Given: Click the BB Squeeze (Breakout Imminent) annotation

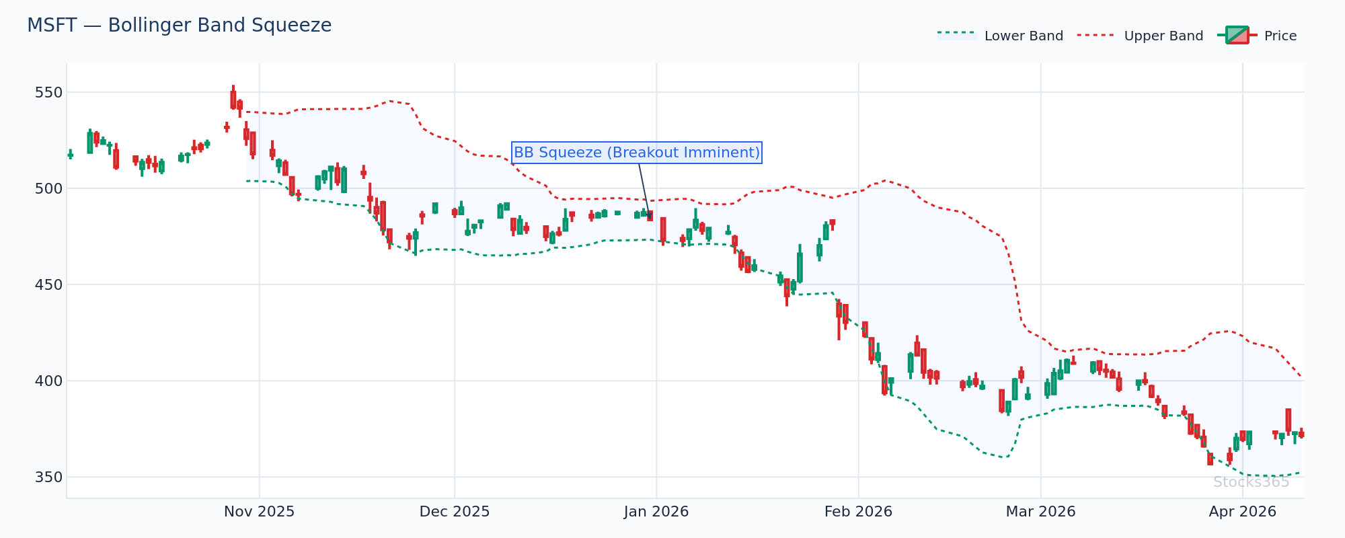Looking at the screenshot, I should 636,153.
